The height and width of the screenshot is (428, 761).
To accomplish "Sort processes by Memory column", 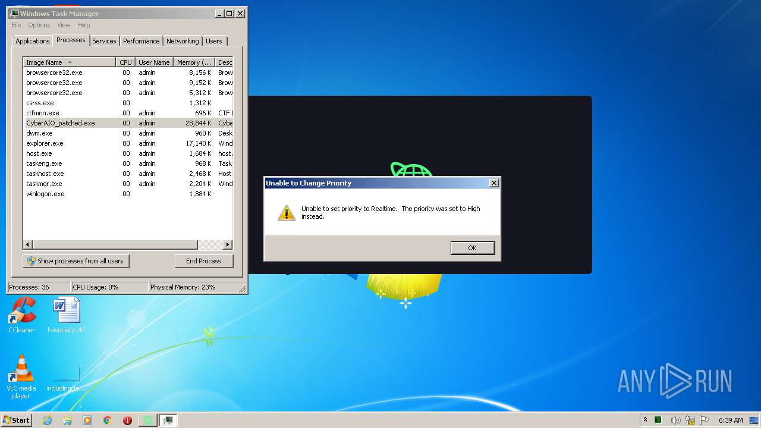I will [x=194, y=62].
